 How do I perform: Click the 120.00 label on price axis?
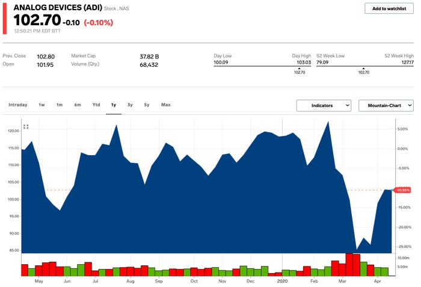[13, 131]
